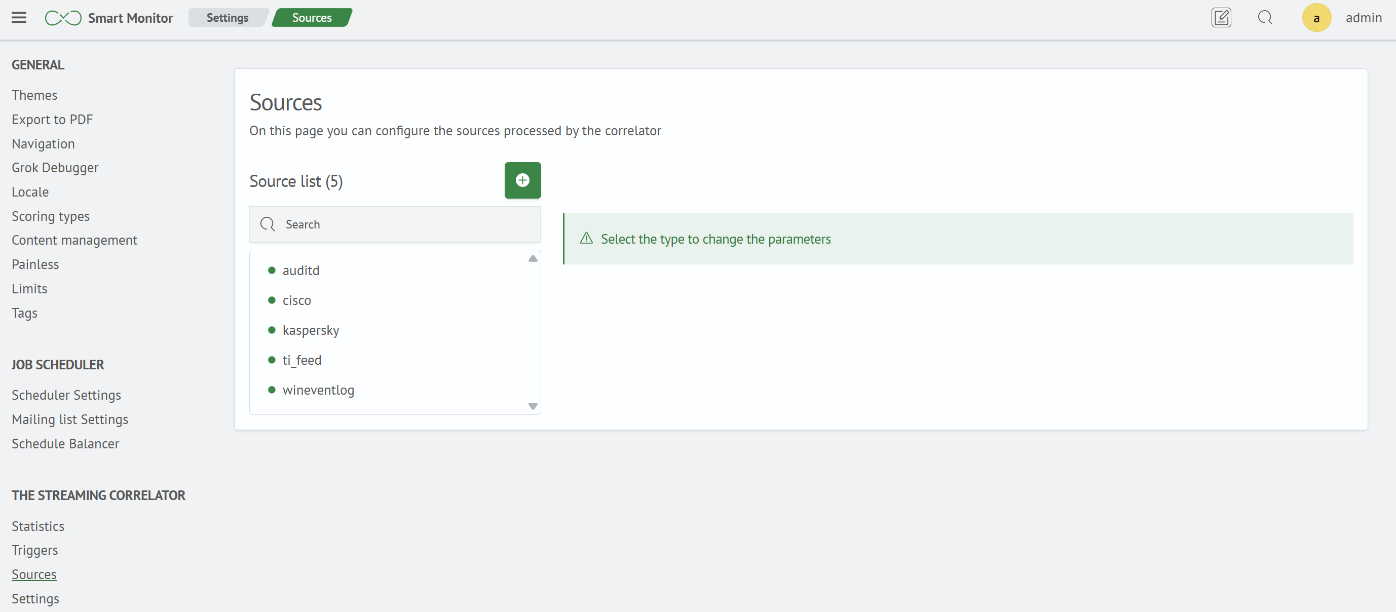Select the Sources breadcrumb tab
Image resolution: width=1396 pixels, height=612 pixels.
click(312, 18)
